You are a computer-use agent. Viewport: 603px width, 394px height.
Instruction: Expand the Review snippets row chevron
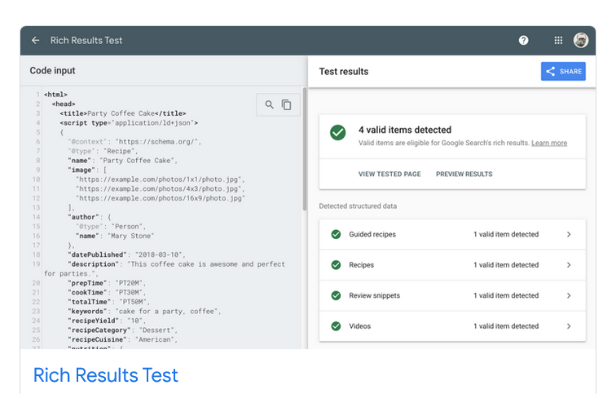pos(569,295)
